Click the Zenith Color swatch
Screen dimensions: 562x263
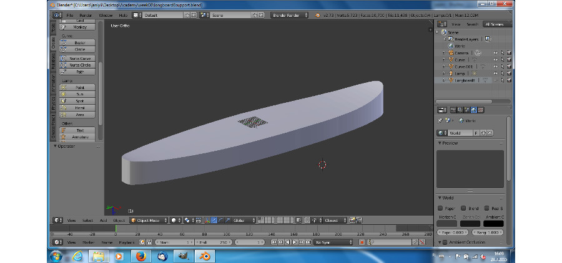(470, 224)
